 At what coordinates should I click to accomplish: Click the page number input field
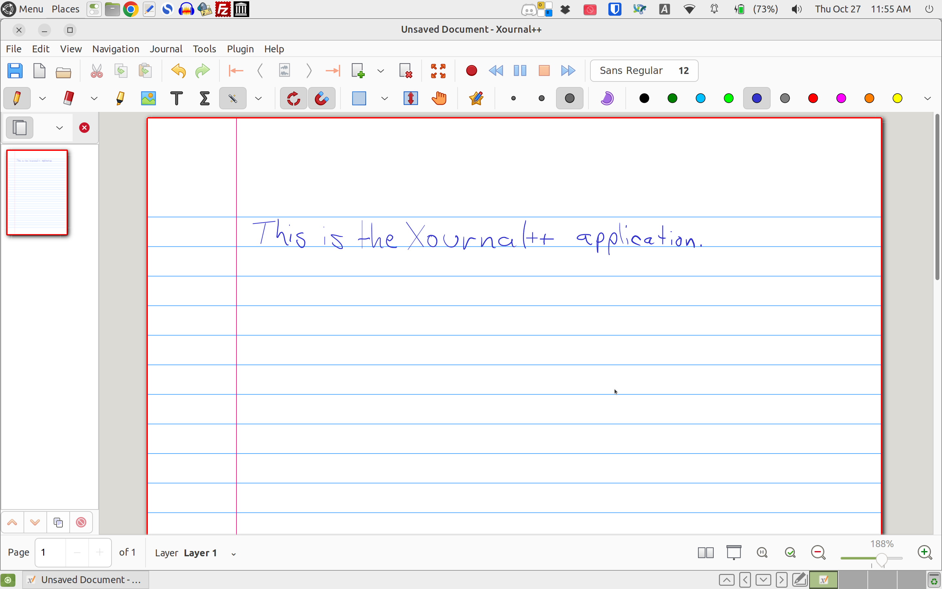(x=51, y=552)
